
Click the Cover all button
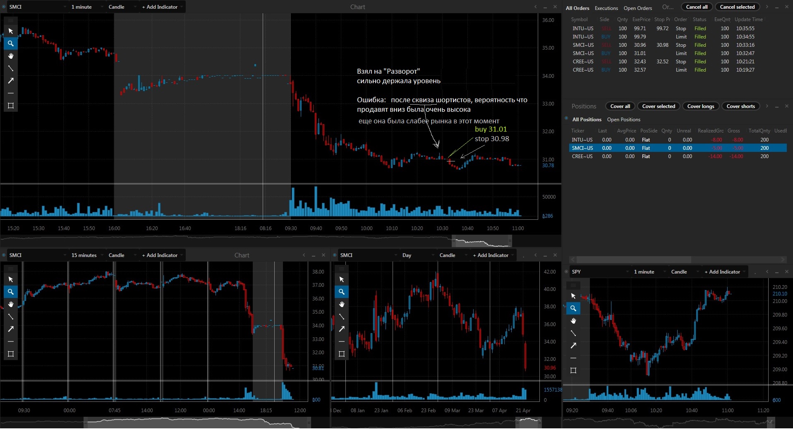[620, 106]
